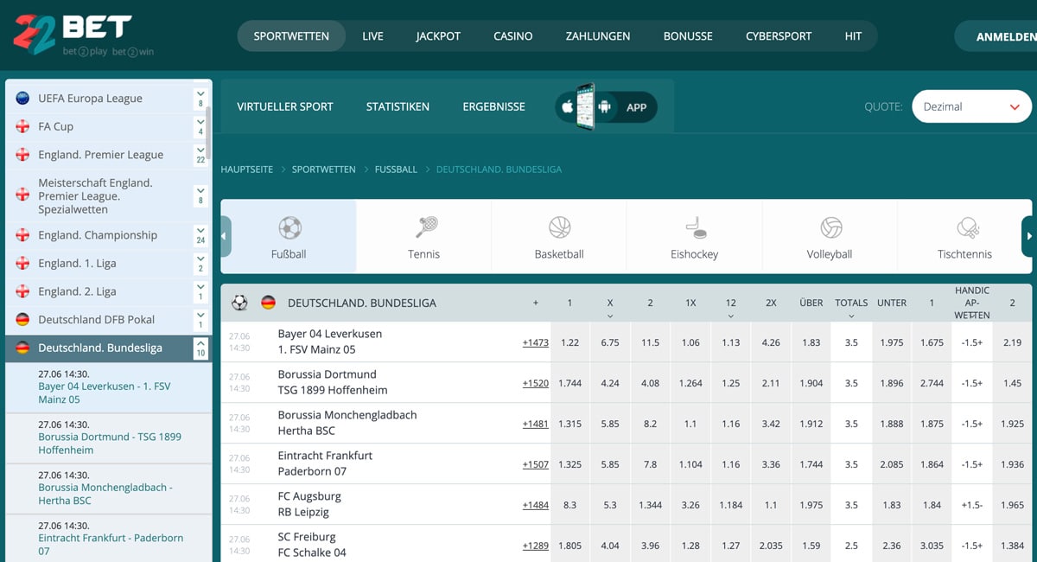1037x562 pixels.
Task: Click the German flag in league header
Action: 269,303
